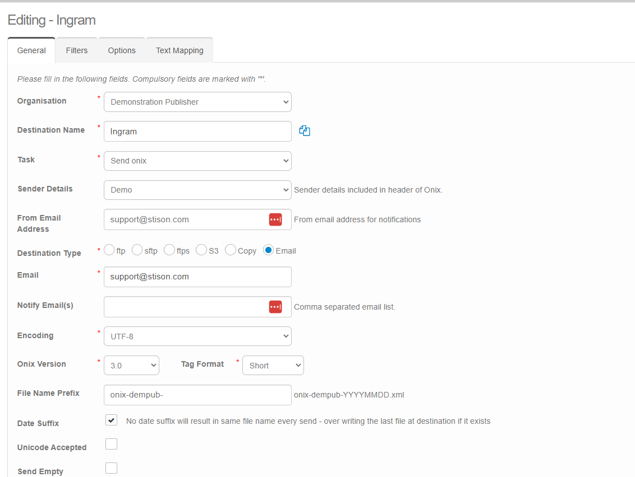The width and height of the screenshot is (635, 477).
Task: Tick the Send Empty checkbox
Action: point(111,468)
